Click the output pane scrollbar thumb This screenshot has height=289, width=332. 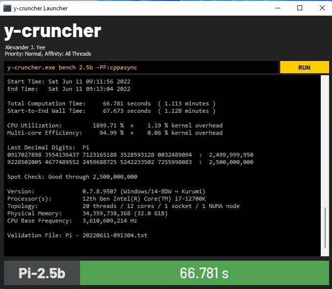point(325,227)
